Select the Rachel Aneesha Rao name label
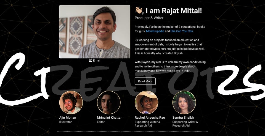 tap(150, 118)
